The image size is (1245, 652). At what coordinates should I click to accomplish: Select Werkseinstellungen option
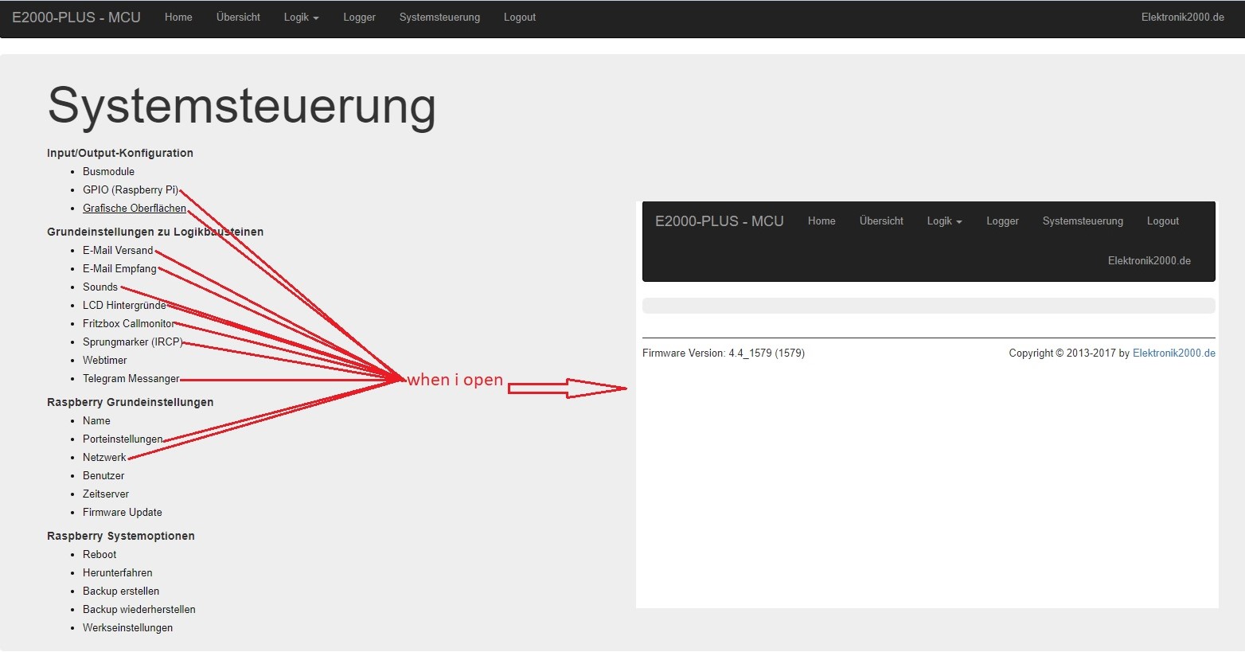[x=127, y=628]
